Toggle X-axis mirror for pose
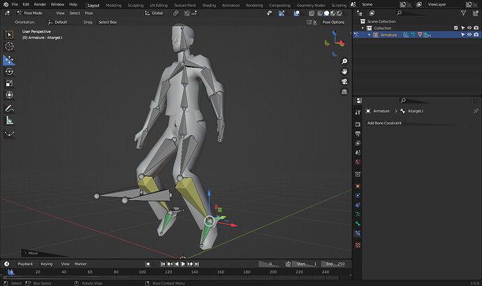This screenshot has height=286, width=482. pyautogui.click(x=315, y=22)
